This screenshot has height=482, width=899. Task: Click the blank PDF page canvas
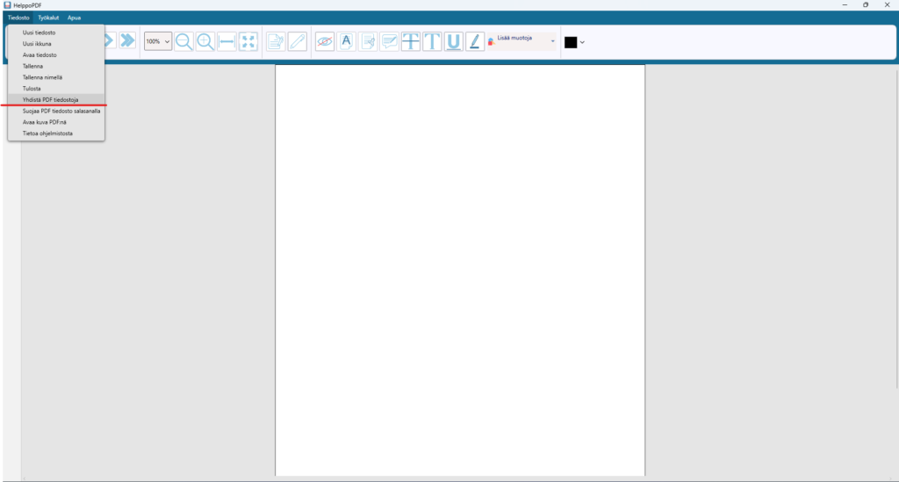(x=460, y=270)
